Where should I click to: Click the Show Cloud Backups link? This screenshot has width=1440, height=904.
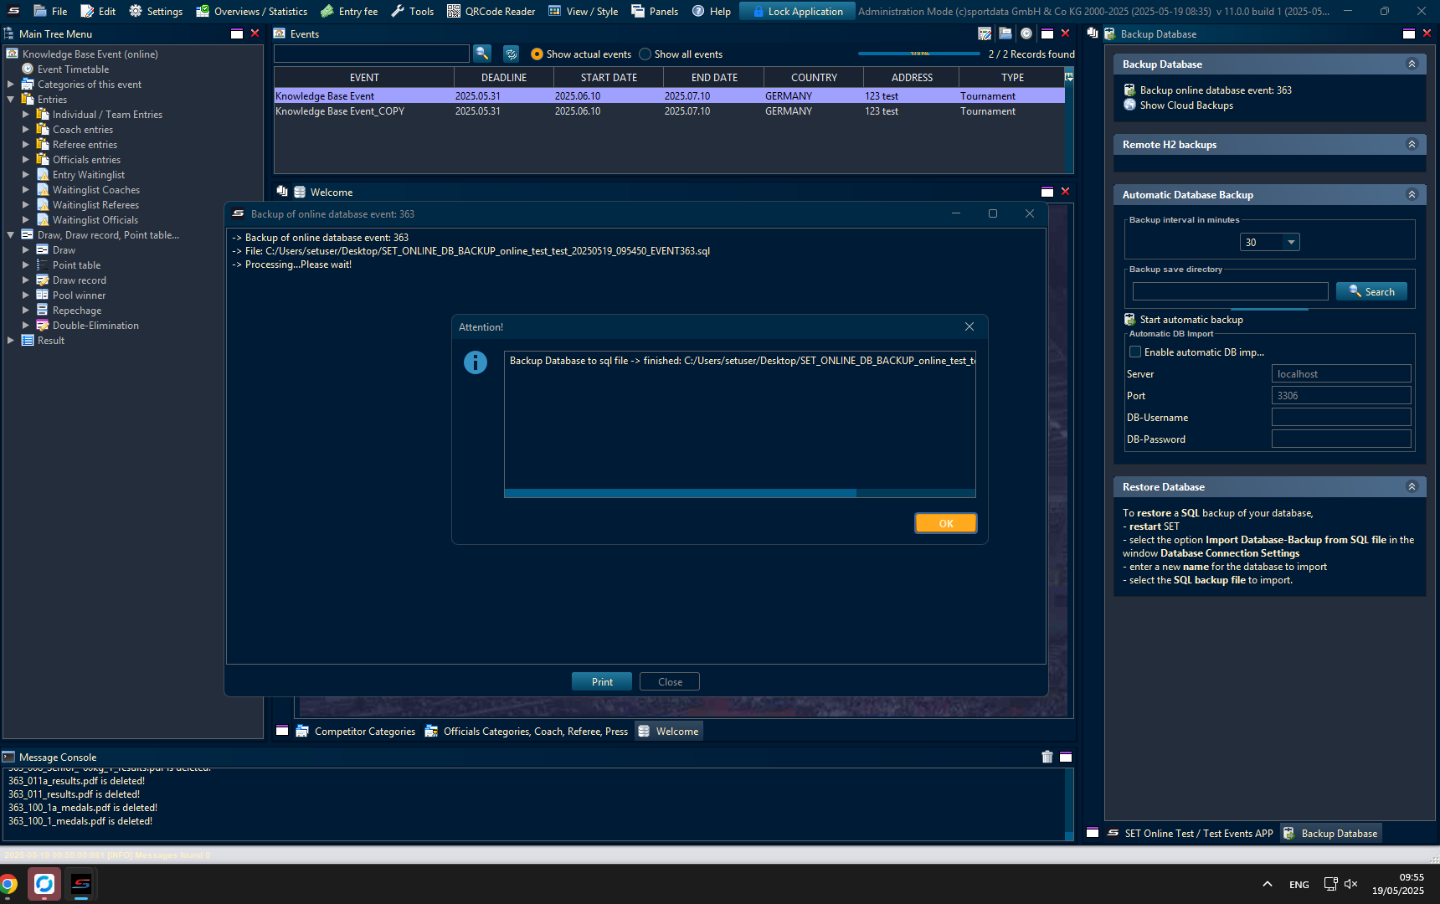tap(1186, 105)
